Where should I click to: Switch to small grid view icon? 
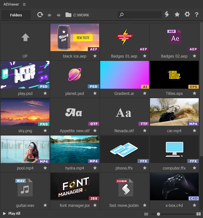[x=146, y=214]
